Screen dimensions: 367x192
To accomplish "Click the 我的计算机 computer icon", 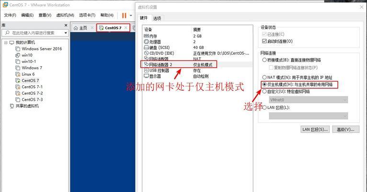I will point(11,42).
